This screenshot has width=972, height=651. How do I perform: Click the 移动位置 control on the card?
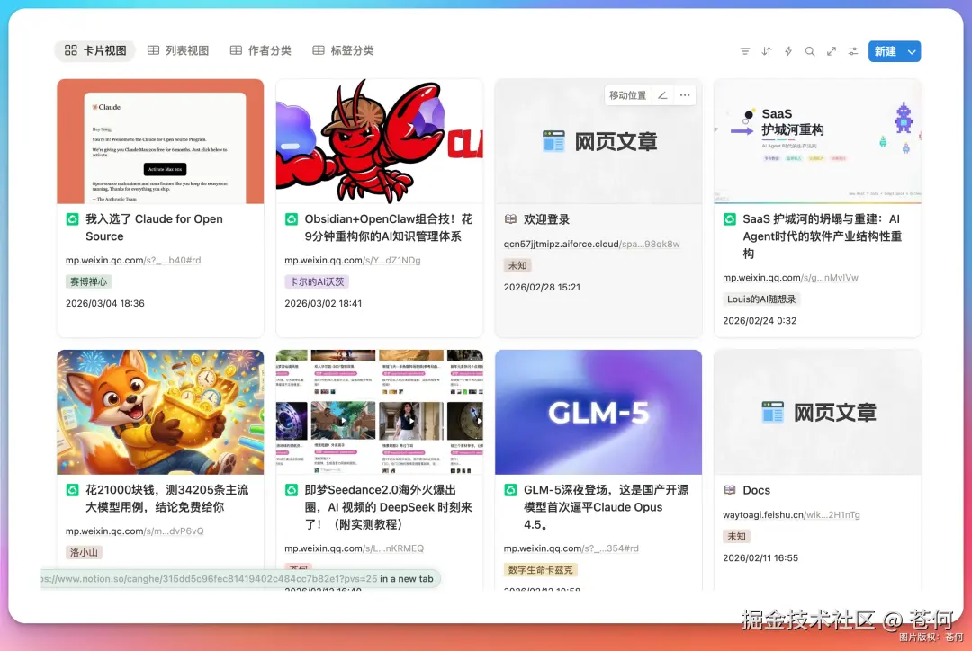627,94
